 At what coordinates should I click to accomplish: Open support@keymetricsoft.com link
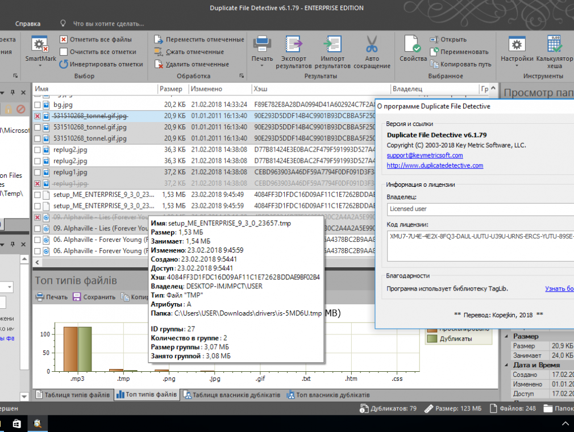coord(425,156)
